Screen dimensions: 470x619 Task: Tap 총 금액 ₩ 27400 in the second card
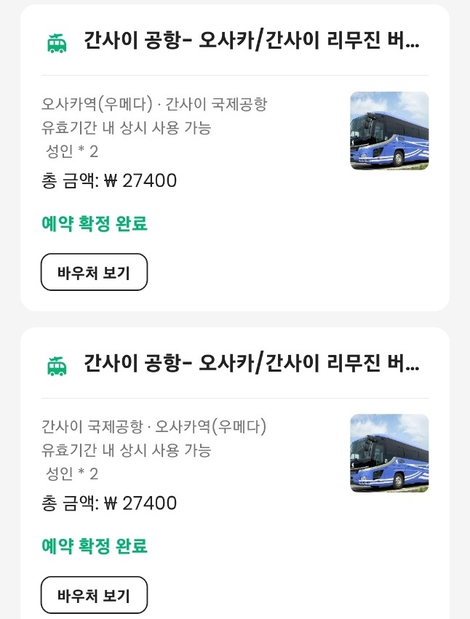click(110, 503)
